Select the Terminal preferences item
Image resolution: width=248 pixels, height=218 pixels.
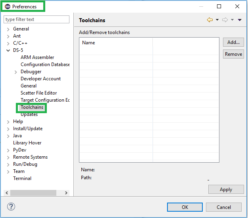click(22, 178)
